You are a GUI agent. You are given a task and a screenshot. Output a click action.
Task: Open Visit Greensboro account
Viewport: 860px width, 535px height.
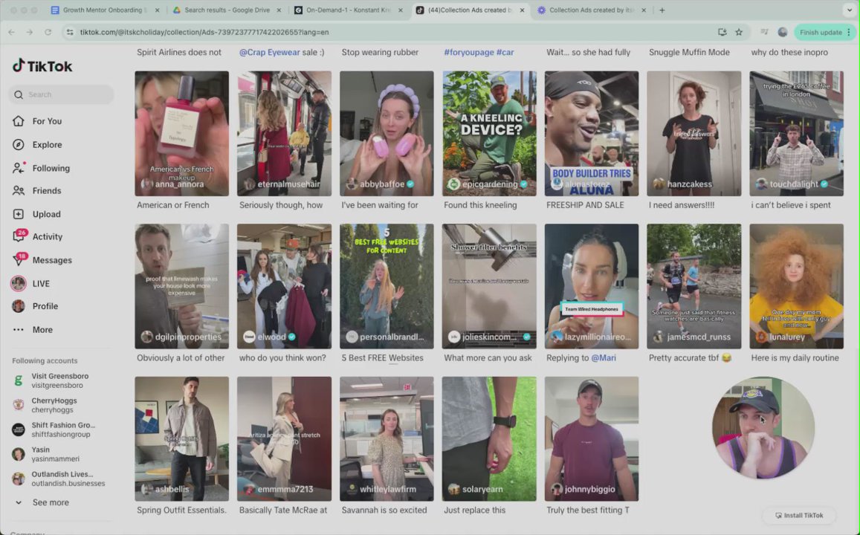coord(59,380)
